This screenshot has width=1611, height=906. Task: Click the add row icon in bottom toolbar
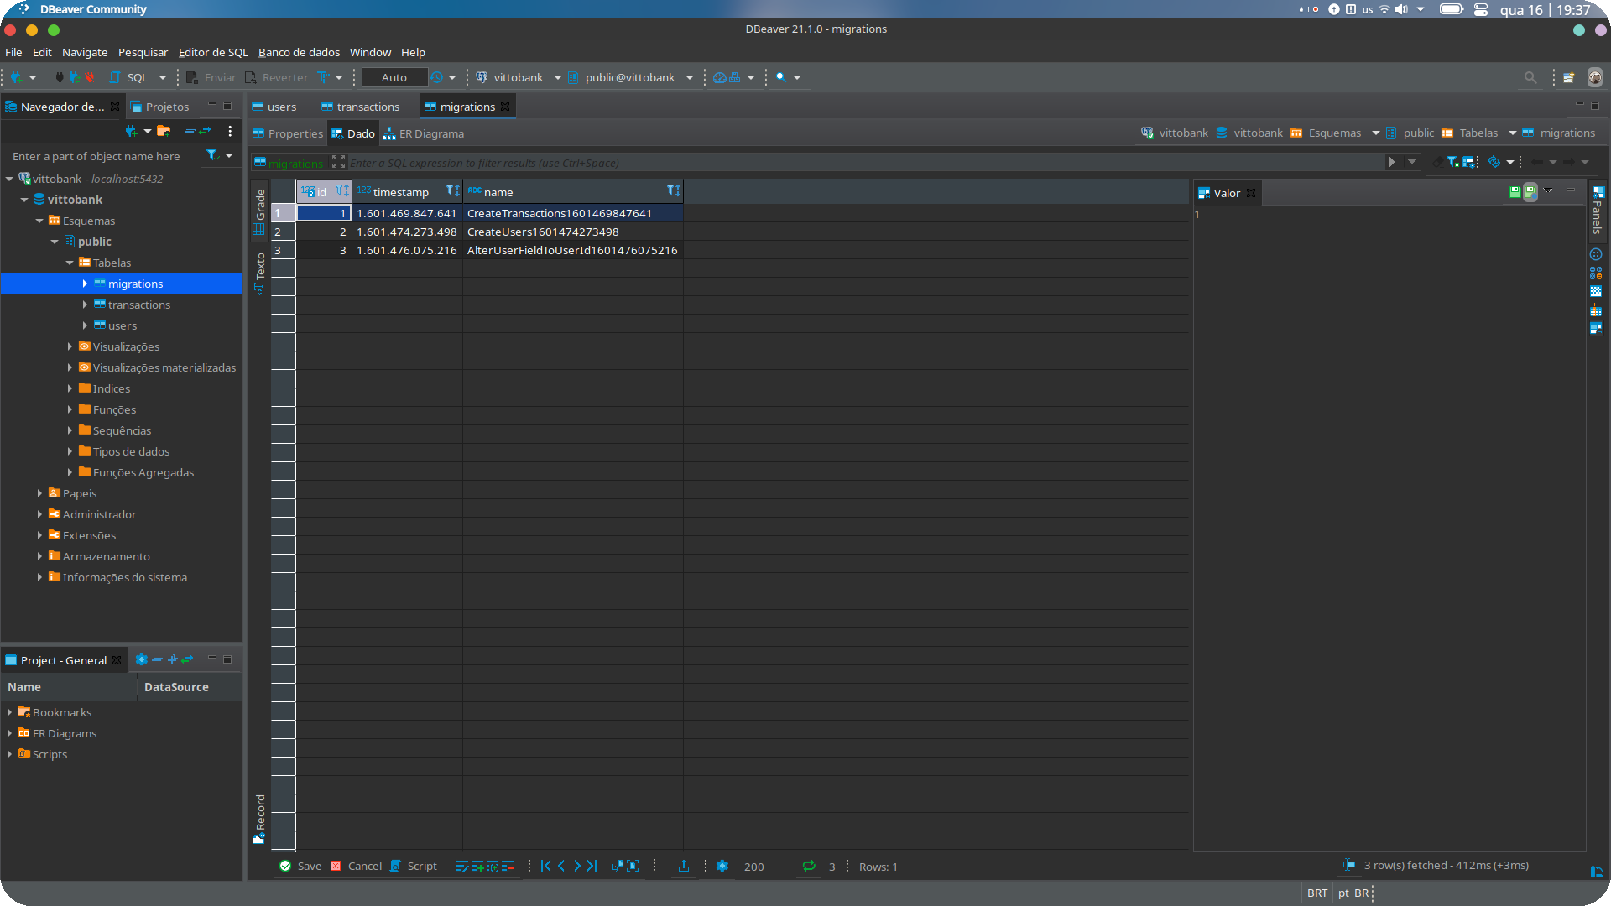pos(477,867)
